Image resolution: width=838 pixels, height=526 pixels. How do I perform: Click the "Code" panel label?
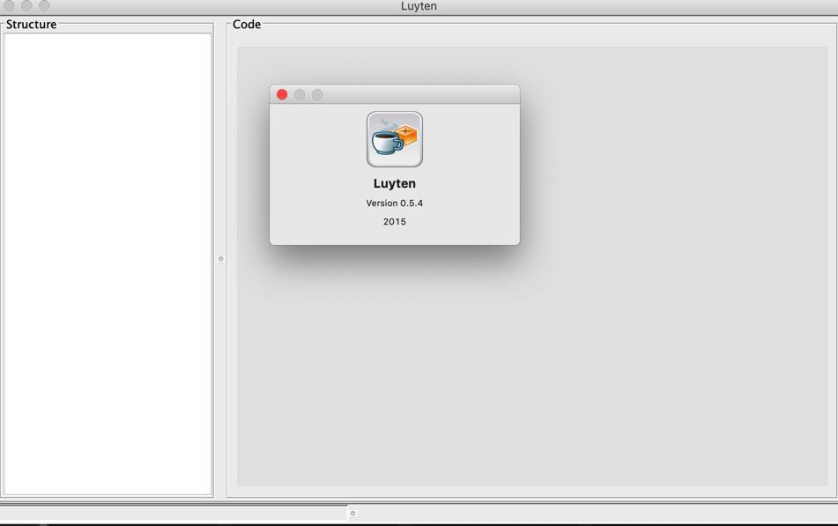pos(247,25)
